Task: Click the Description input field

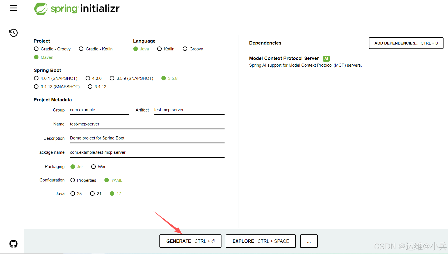Action: [x=147, y=138]
